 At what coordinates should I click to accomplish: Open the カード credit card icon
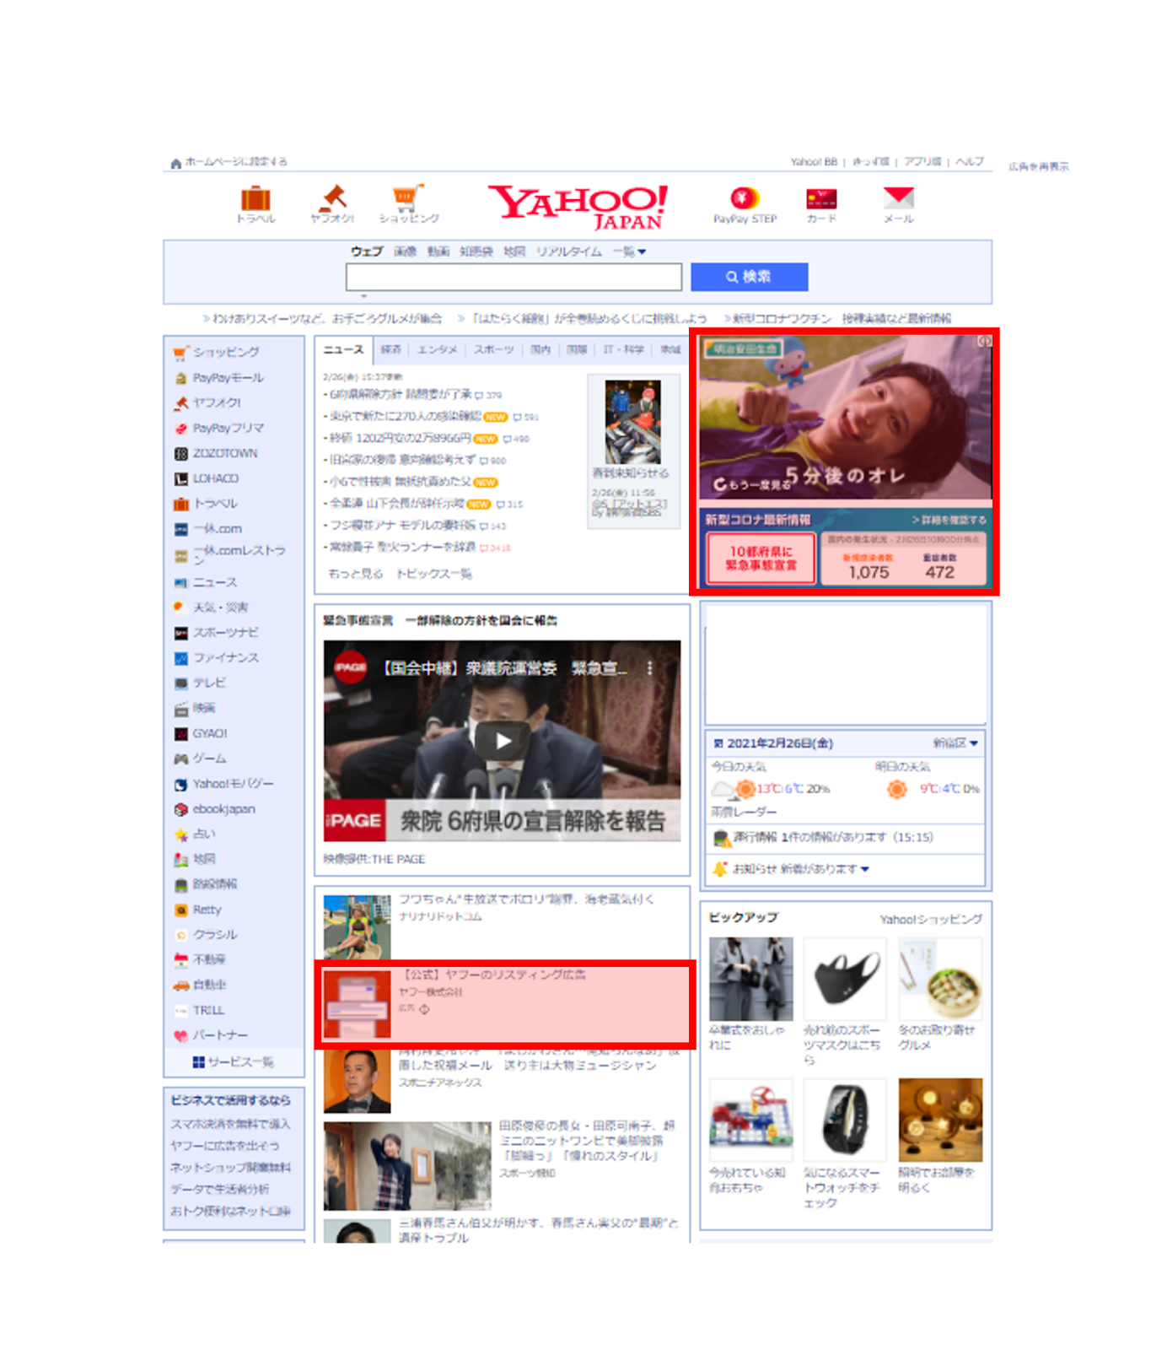tap(821, 199)
